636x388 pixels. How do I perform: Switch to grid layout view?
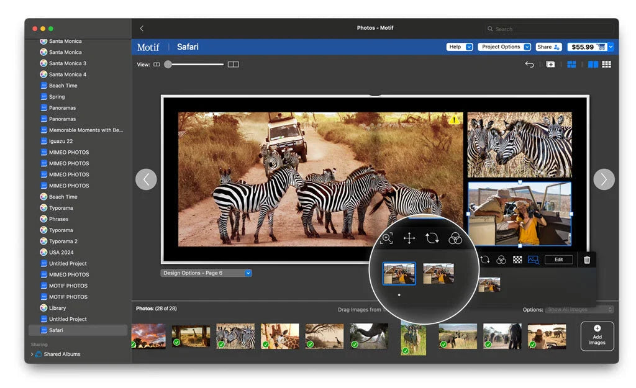click(606, 64)
